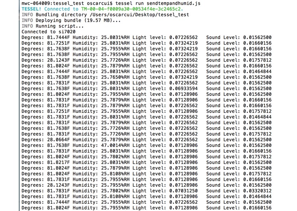The image size is (297, 211).
Task: Select device ID TM-00-04-f0009a30-00534f4e-3c2465c2
Action: click(x=132, y=9)
